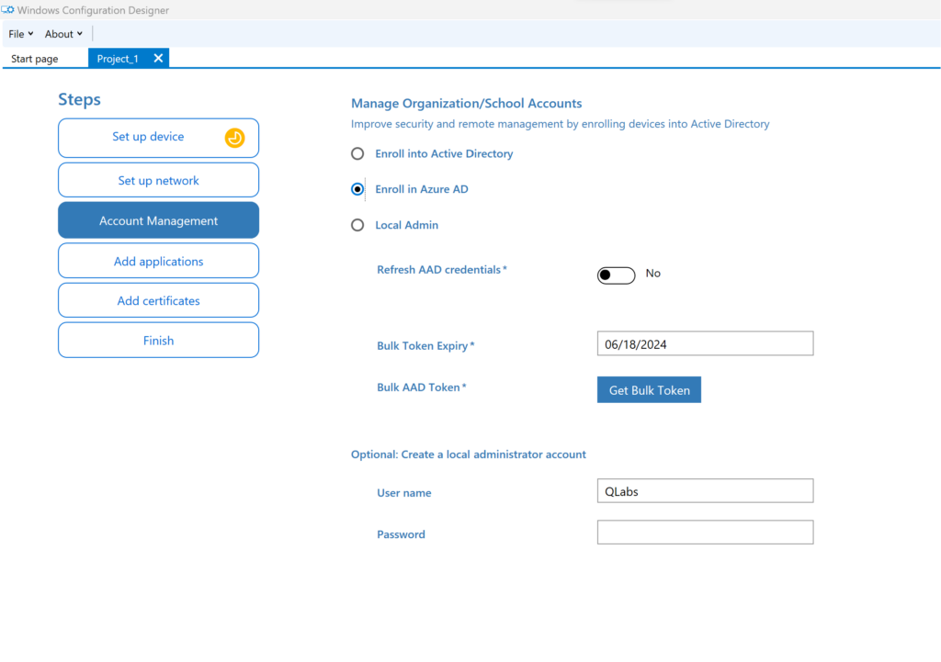Select the Local Admin radio button

click(x=357, y=225)
